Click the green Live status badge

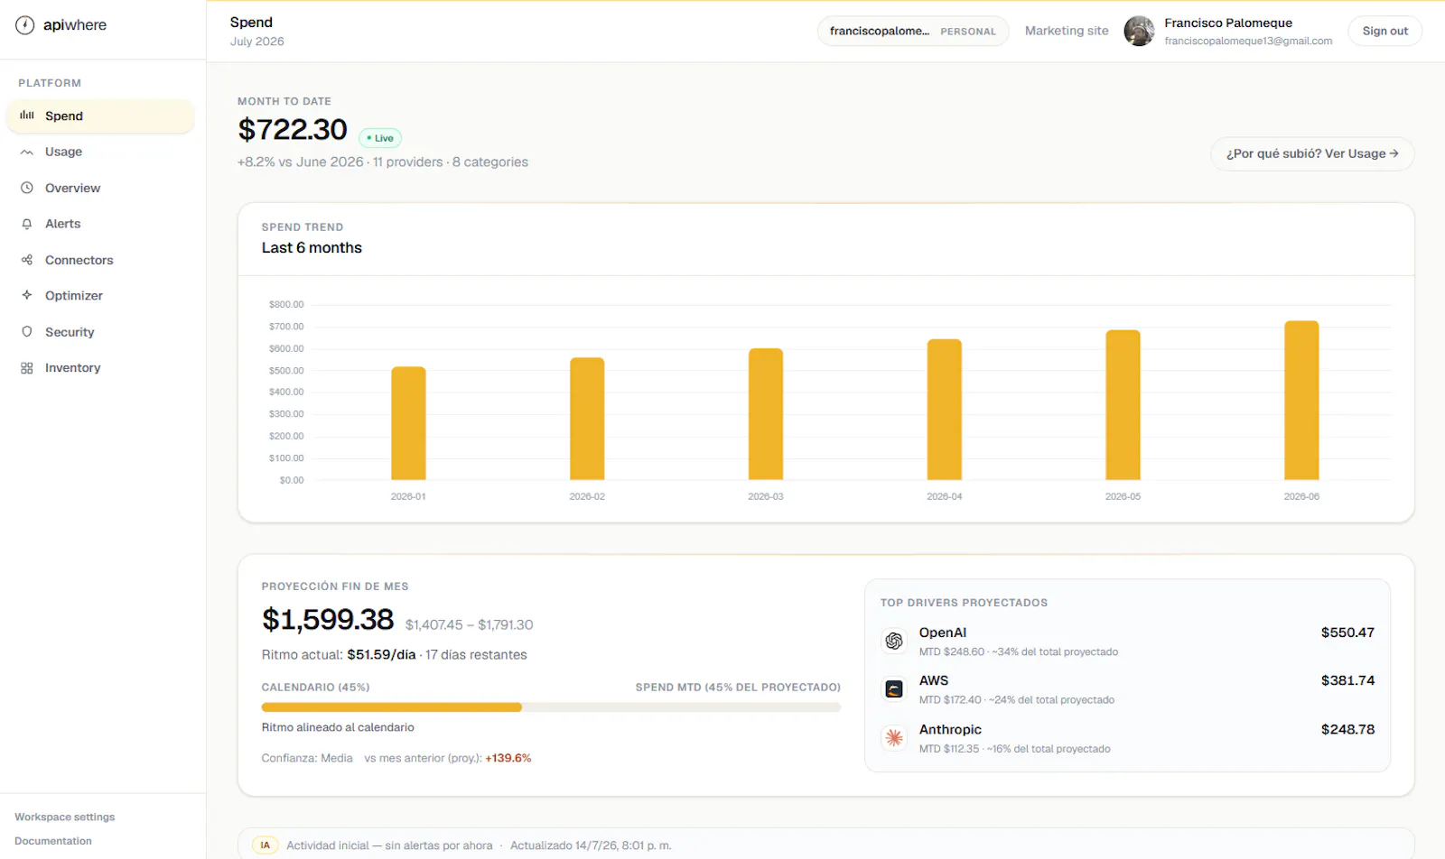tap(380, 138)
